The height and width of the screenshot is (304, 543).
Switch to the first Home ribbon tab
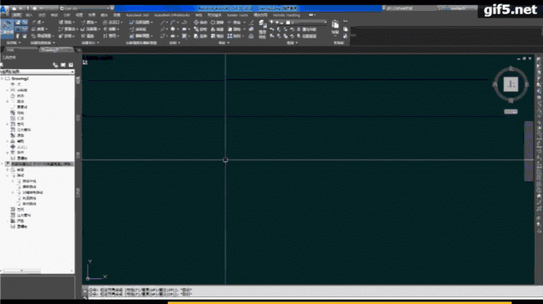17,15
